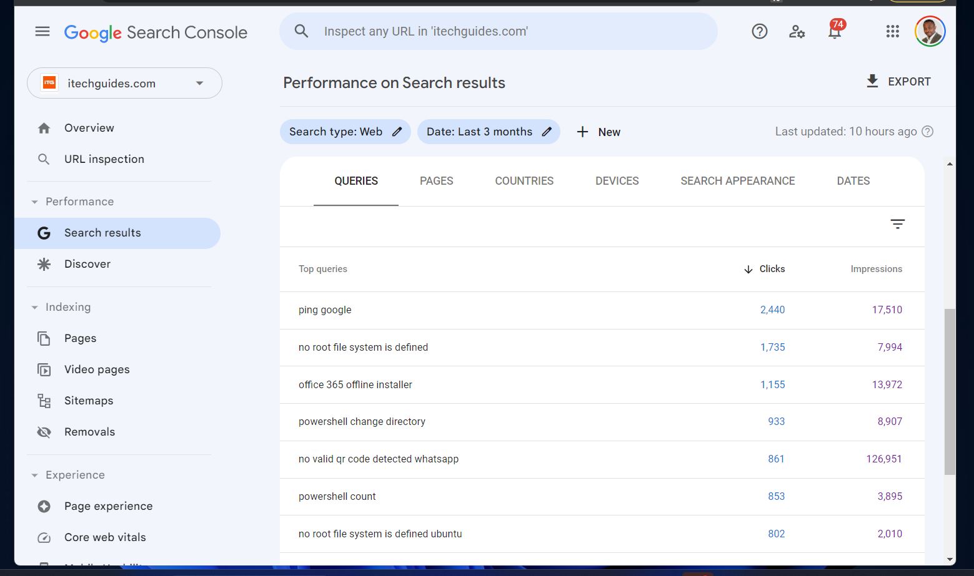The image size is (974, 576).
Task: Click the Inspect any URL input field
Action: pos(498,31)
